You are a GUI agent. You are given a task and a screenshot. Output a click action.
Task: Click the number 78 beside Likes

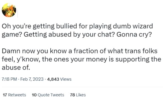coord(72,95)
